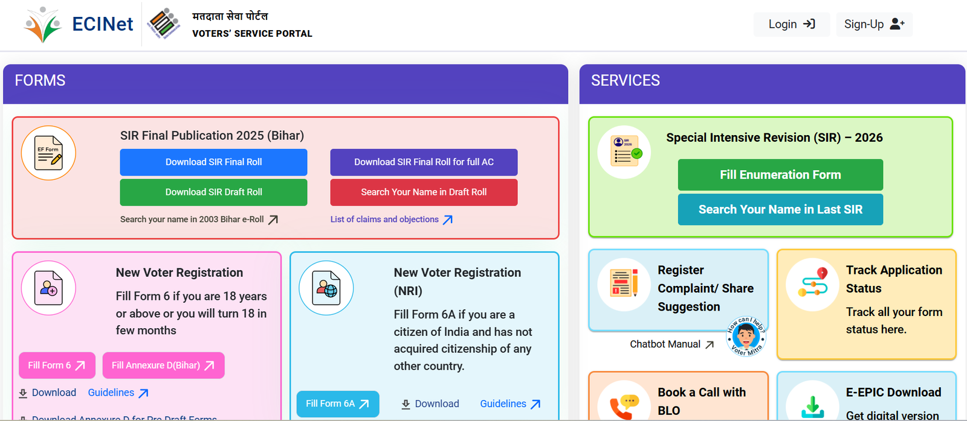Open Guidelines for NRI registration
This screenshot has width=967, height=421.
[x=505, y=404]
